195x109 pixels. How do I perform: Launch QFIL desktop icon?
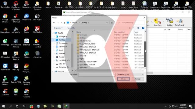tap(16, 92)
